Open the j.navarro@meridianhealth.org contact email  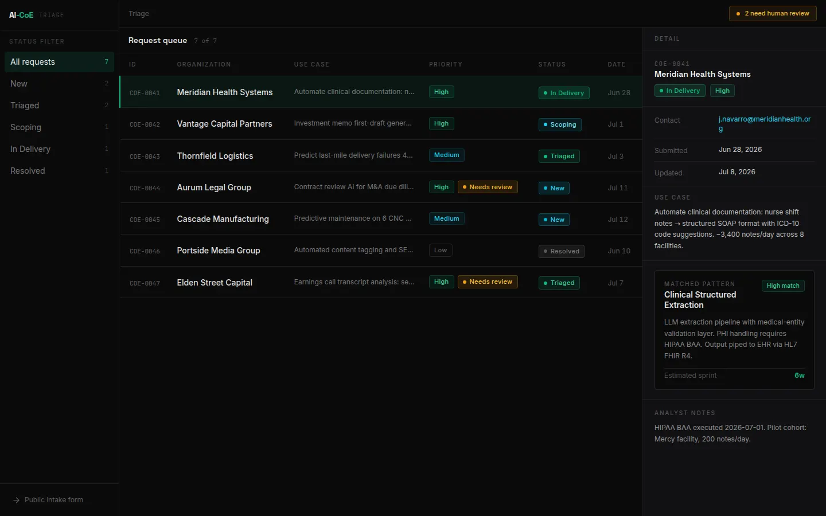click(x=765, y=124)
